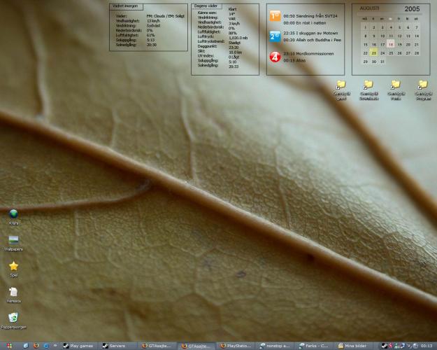Select day 23 in the calendar
Screen dimensions: 437x350
pyautogui.click(x=374, y=52)
